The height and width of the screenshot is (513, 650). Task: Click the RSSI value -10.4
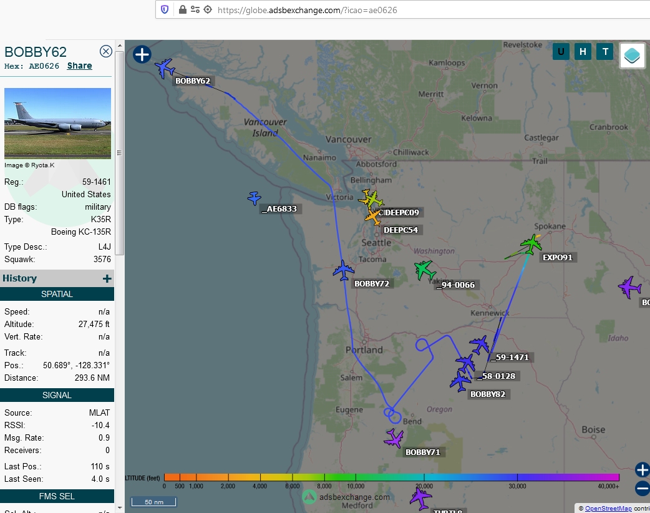pos(100,426)
